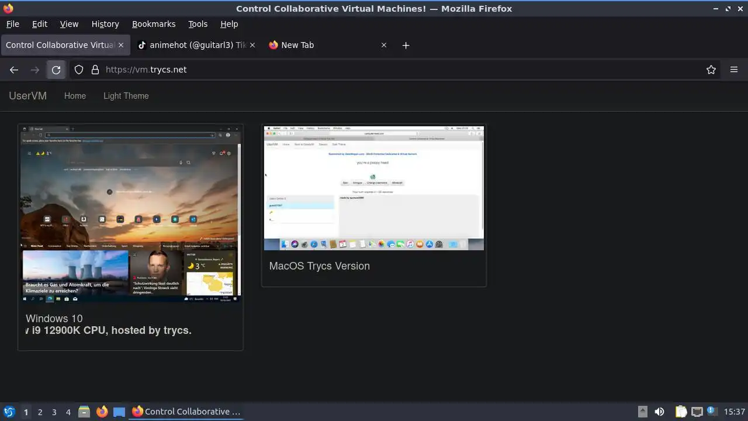Switch to workspace 1
This screenshot has width=748, height=421.
click(x=26, y=412)
